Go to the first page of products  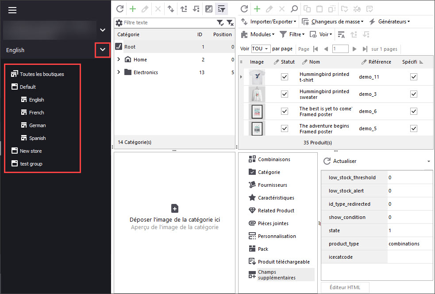click(316, 49)
